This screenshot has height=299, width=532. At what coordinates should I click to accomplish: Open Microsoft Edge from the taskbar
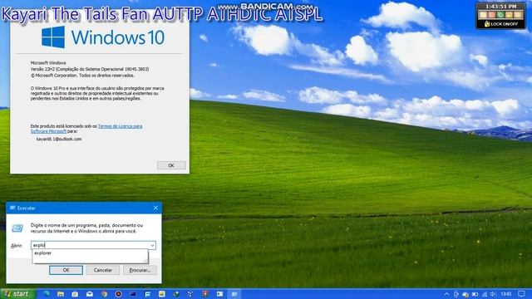tap(47, 294)
